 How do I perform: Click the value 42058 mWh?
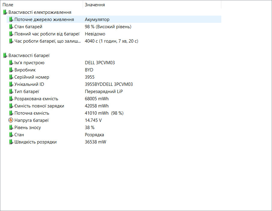(x=97, y=106)
